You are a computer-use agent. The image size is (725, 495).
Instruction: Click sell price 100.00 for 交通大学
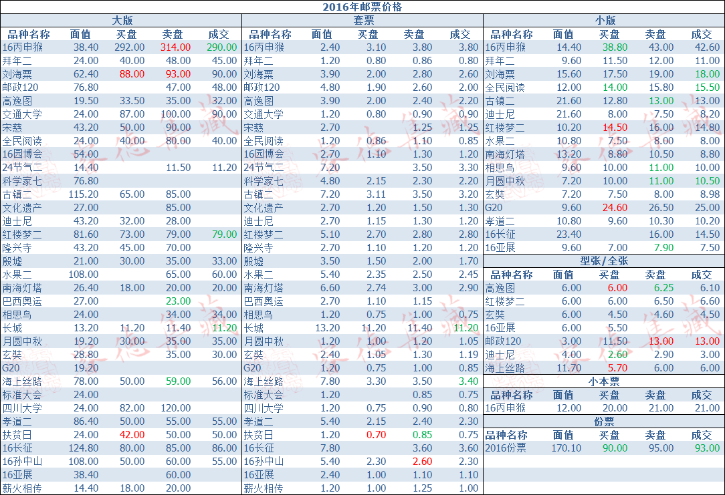tap(176, 114)
